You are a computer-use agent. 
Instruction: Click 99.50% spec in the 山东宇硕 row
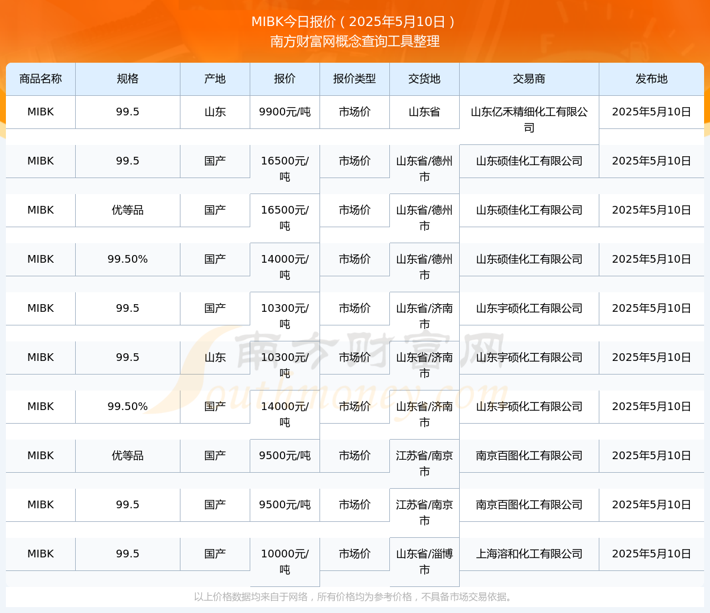click(128, 406)
